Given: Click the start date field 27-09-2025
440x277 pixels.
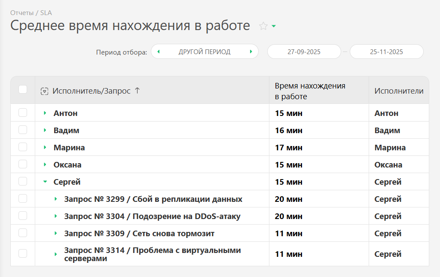Looking at the screenshot, I should point(304,52).
